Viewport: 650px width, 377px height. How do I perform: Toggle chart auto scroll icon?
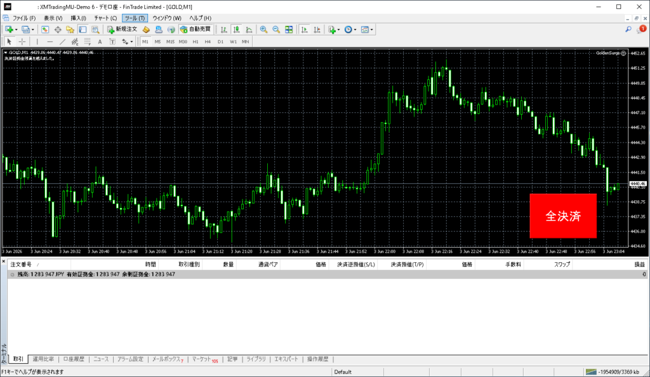[x=304, y=29]
